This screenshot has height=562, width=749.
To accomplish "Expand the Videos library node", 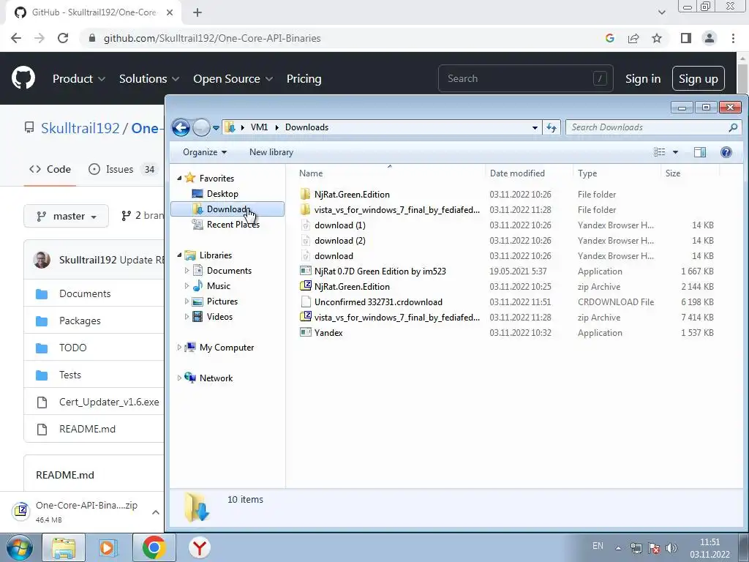I will (187, 316).
